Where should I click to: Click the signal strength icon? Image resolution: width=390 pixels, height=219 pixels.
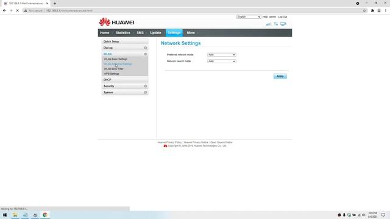point(269,24)
